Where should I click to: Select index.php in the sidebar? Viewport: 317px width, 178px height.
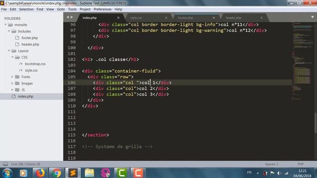point(25,96)
